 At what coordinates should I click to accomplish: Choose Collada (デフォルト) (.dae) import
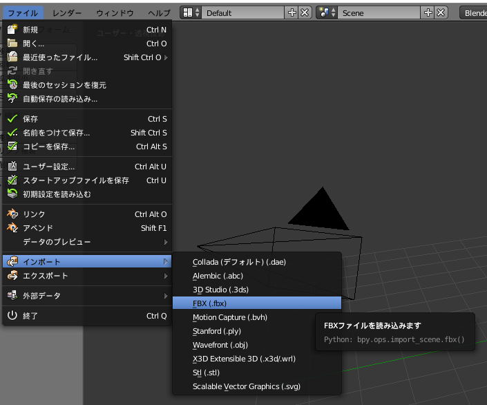point(257,262)
